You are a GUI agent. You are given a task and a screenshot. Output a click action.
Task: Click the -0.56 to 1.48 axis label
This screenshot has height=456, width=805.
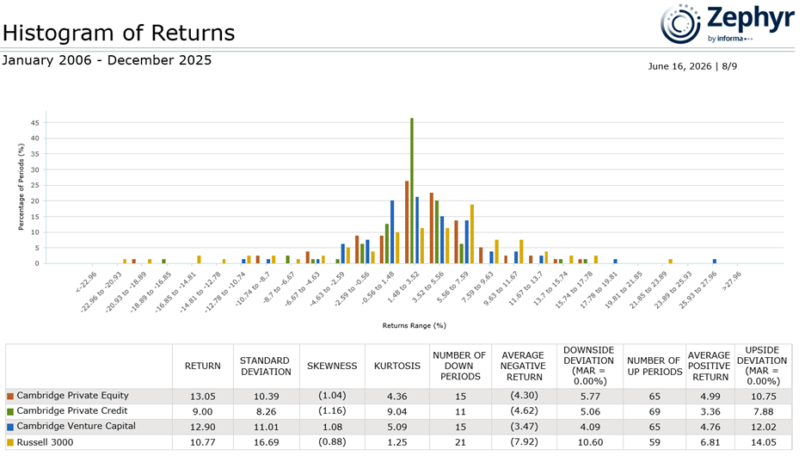pyautogui.click(x=378, y=288)
